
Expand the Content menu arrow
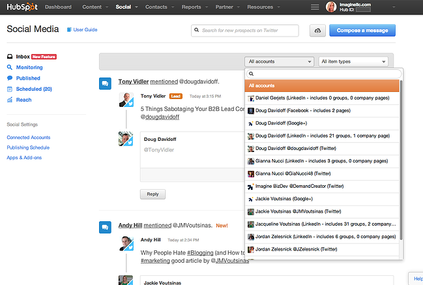107,7
